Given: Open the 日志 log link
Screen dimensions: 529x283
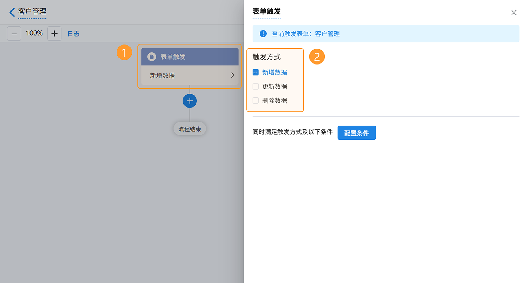Looking at the screenshot, I should click(74, 34).
